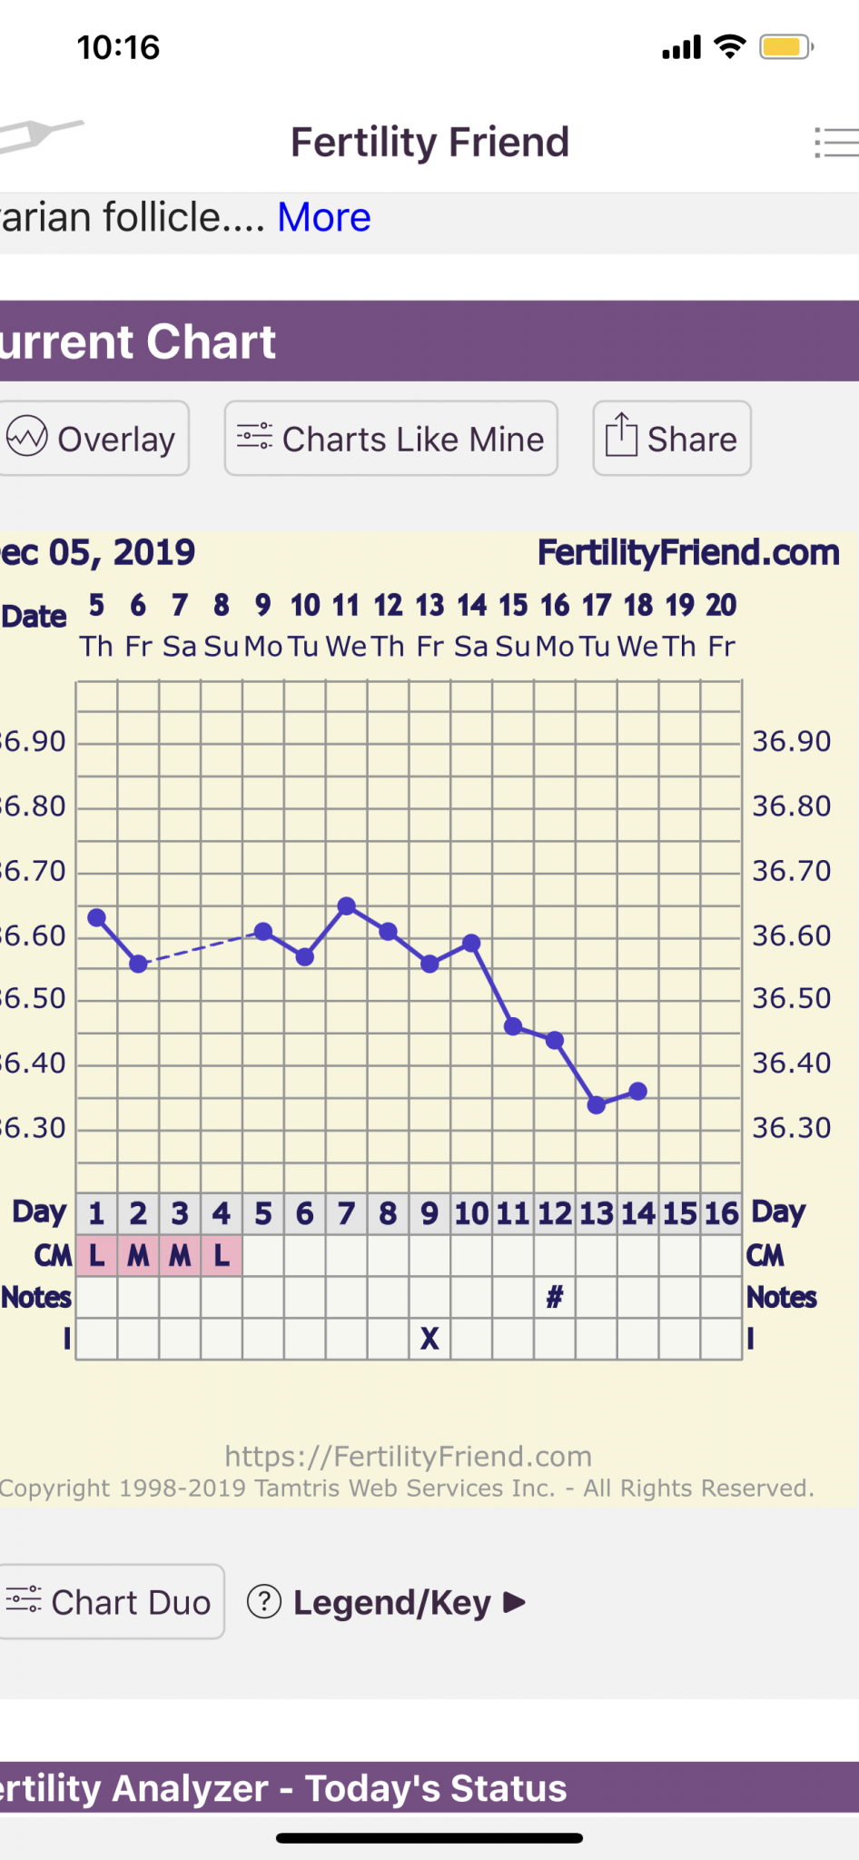This screenshot has width=859, height=1860.
Task: Tap the intercourse X mark on day 9
Action: [x=429, y=1338]
